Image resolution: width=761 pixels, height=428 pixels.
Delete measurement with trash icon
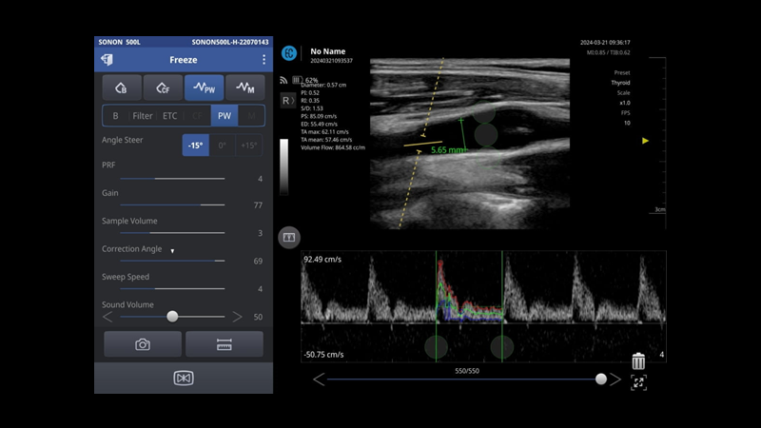(x=638, y=361)
